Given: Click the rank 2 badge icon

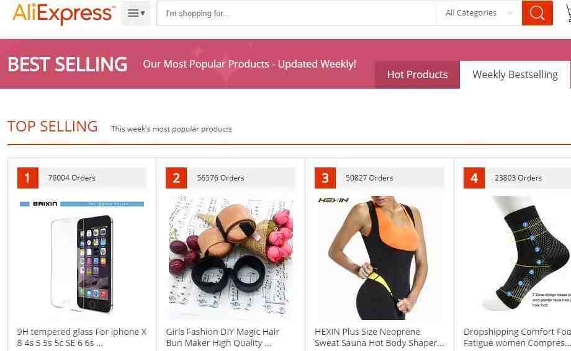Looking at the screenshot, I should [176, 178].
